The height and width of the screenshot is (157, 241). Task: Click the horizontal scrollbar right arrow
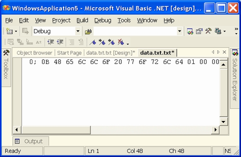(216, 130)
